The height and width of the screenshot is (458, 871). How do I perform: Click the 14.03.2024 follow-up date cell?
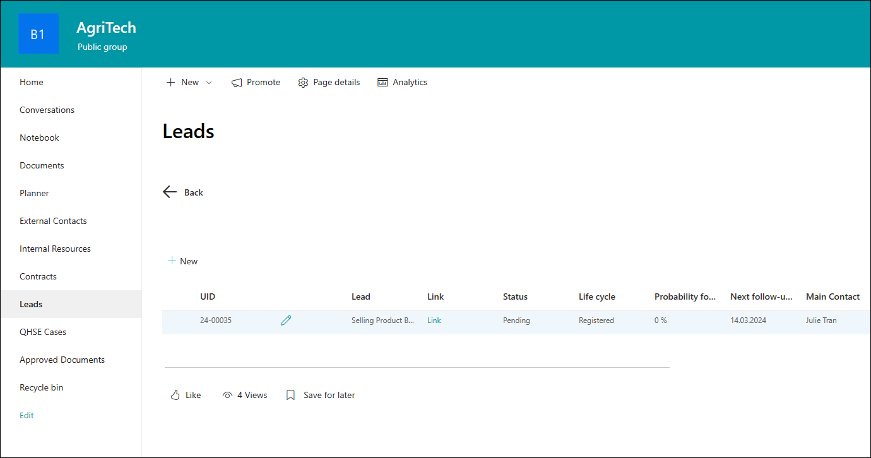pyautogui.click(x=748, y=320)
